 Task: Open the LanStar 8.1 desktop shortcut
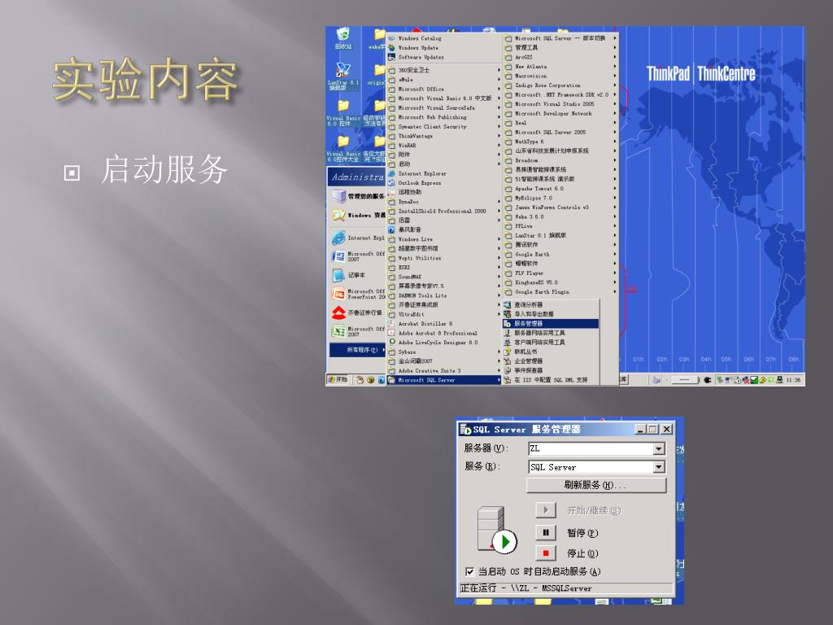(343, 76)
